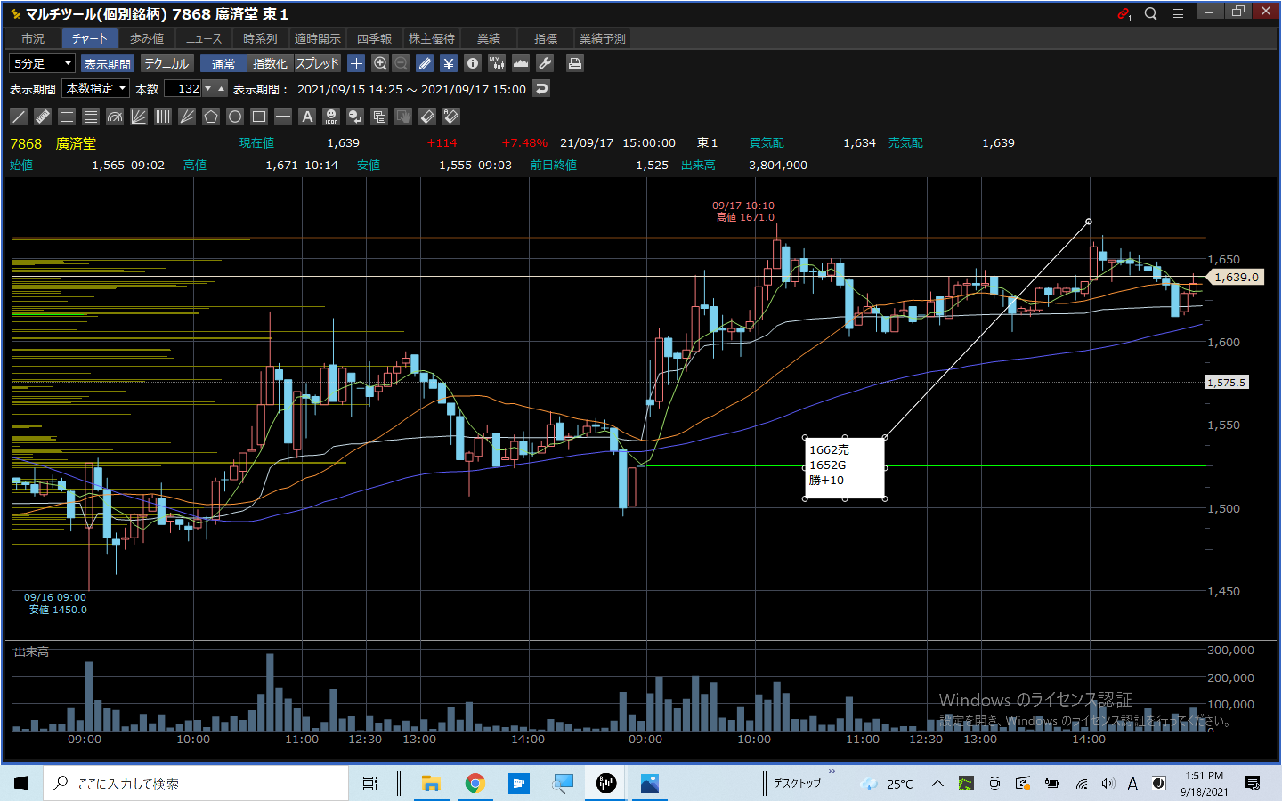Screen dimensions: 1282x801
Task: Open the bar count 132 dropdown arrow
Action: pyautogui.click(x=208, y=89)
